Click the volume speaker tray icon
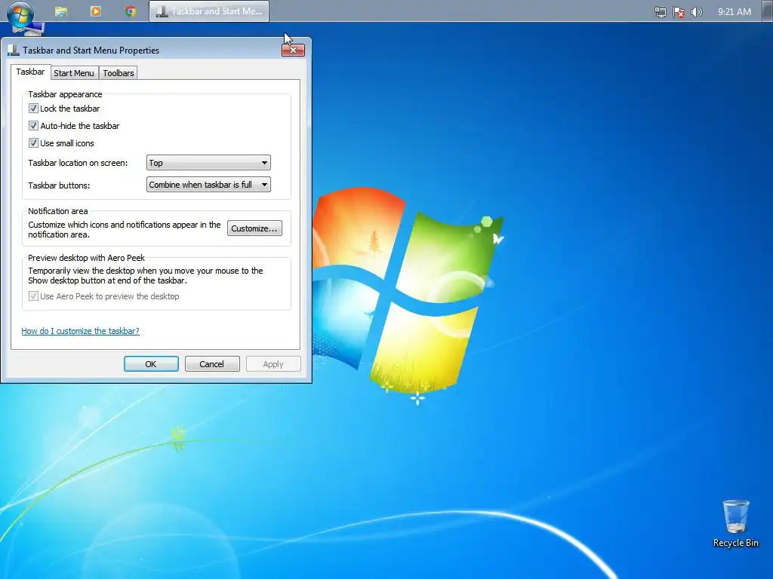 697,12
